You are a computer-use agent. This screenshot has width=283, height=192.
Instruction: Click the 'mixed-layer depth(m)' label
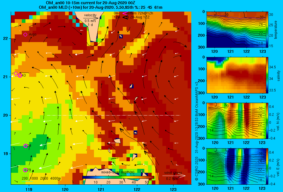(118, 172)
